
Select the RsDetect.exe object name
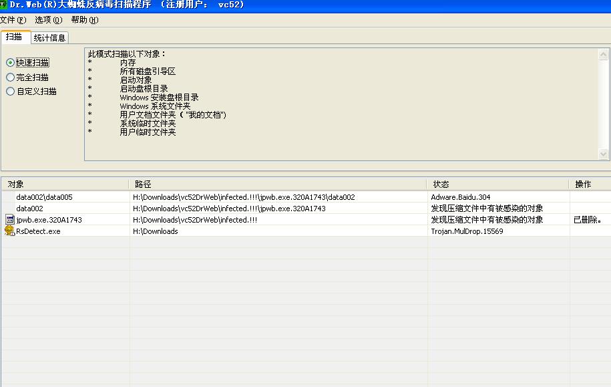(x=38, y=231)
